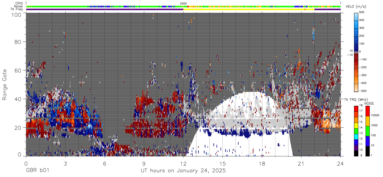Image resolution: width=383 pixels, height=177 pixels.
Task: Click the UT hours on January 24, 2025 title
Action: [183, 171]
